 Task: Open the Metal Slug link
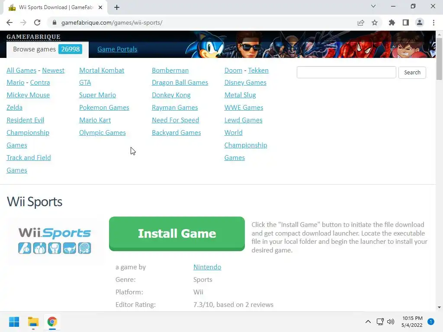coord(240,95)
